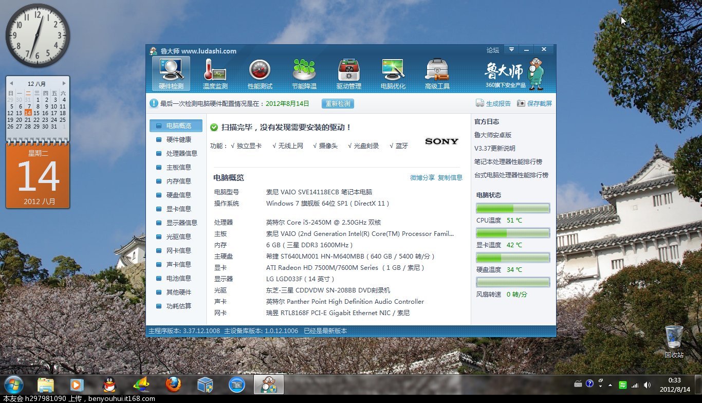Select 电脑概览 in the sidebar
This screenshot has height=403, width=702.
[x=176, y=125]
